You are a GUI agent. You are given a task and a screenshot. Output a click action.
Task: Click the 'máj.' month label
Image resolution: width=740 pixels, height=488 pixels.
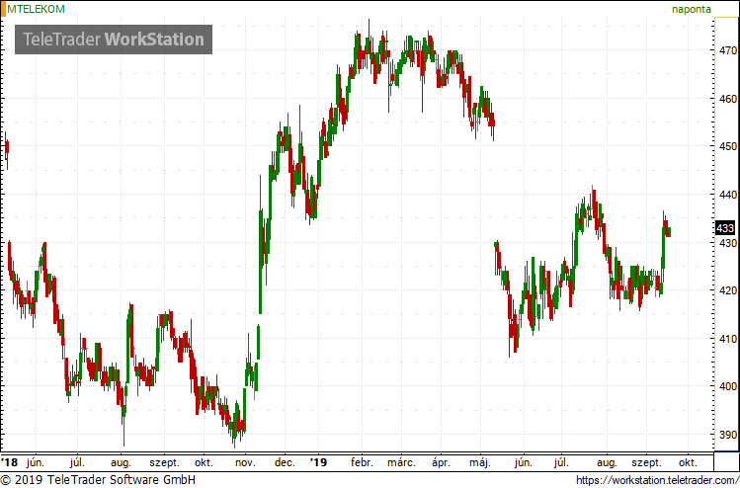pyautogui.click(x=481, y=462)
